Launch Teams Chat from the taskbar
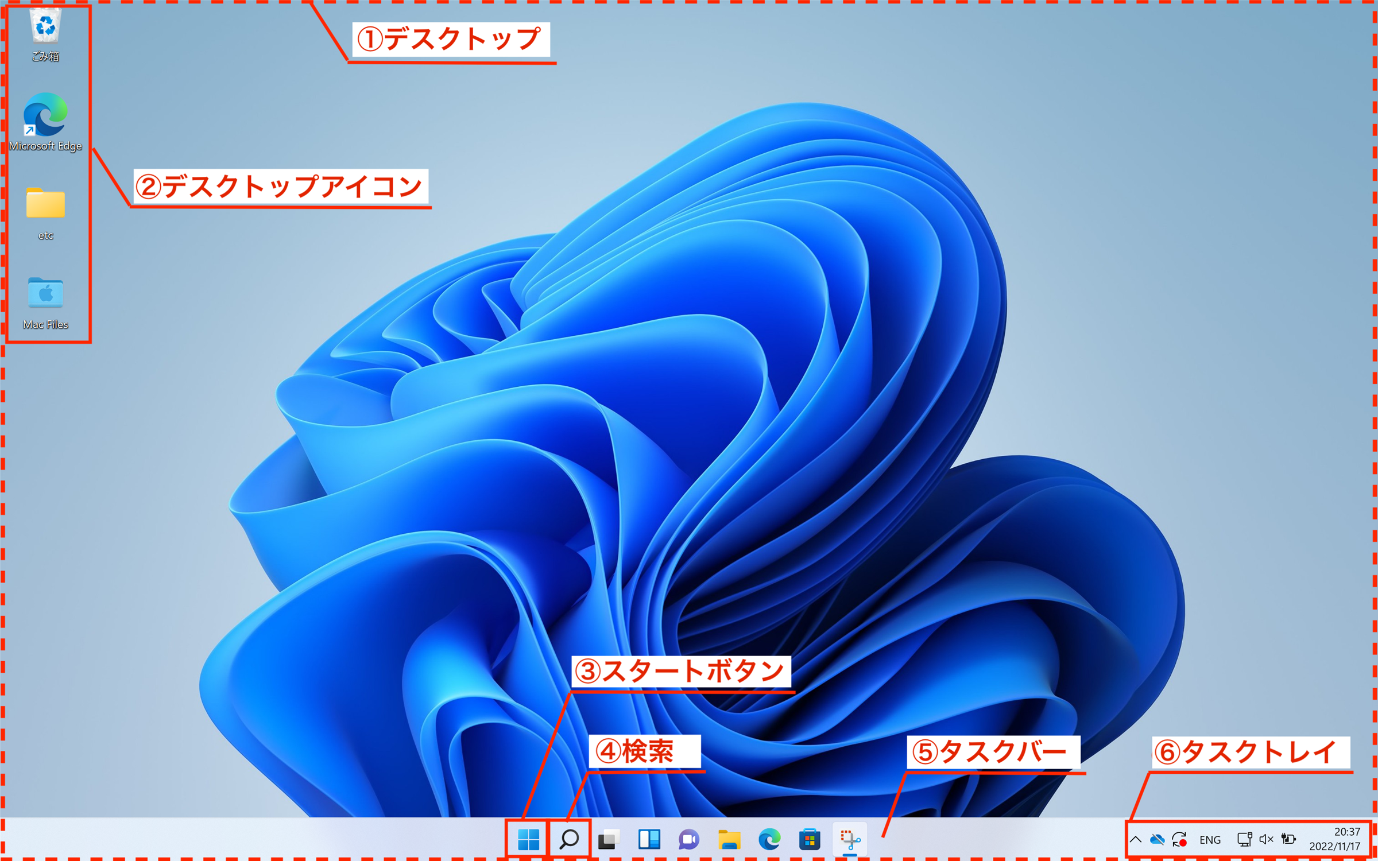Screen dimensions: 1378x861 click(689, 840)
